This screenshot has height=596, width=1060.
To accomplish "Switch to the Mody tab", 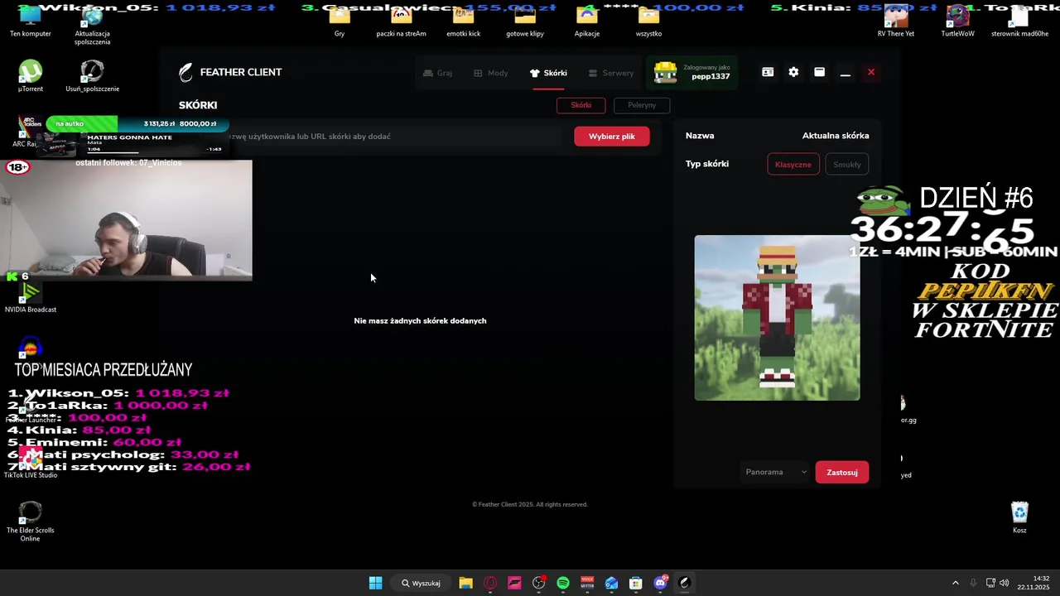I will [x=491, y=73].
